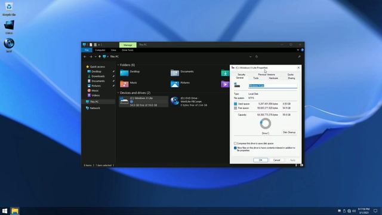Select Desktop in the navigation pane
This screenshot has width=382, height=215.
pyautogui.click(x=96, y=72)
